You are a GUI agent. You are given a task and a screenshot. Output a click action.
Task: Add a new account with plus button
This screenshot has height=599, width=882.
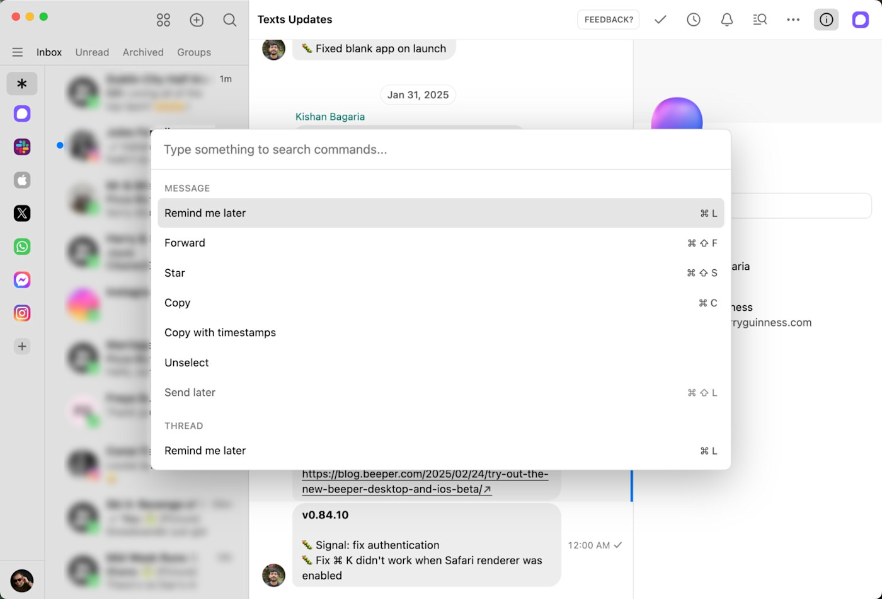(x=22, y=346)
